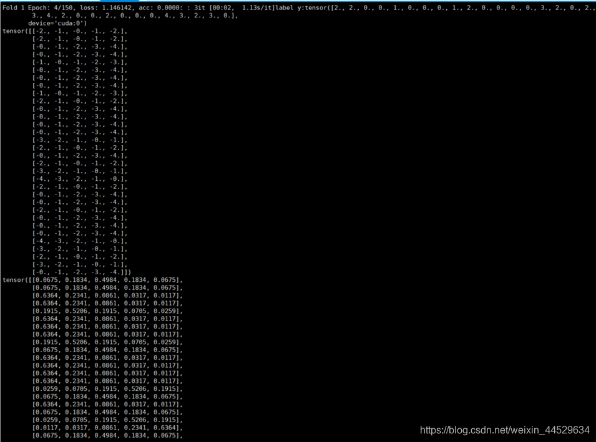Viewport: 596px width, 442px height.
Task: Click the line starting 'tensor([[0.0675, 0.1834'
Action: 93,280
